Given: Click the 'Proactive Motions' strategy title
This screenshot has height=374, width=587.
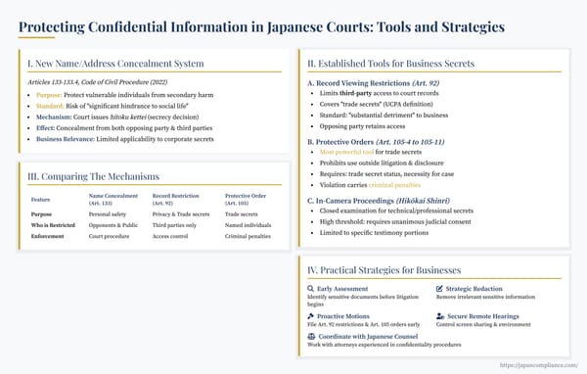Looking at the screenshot, I should click(343, 316).
